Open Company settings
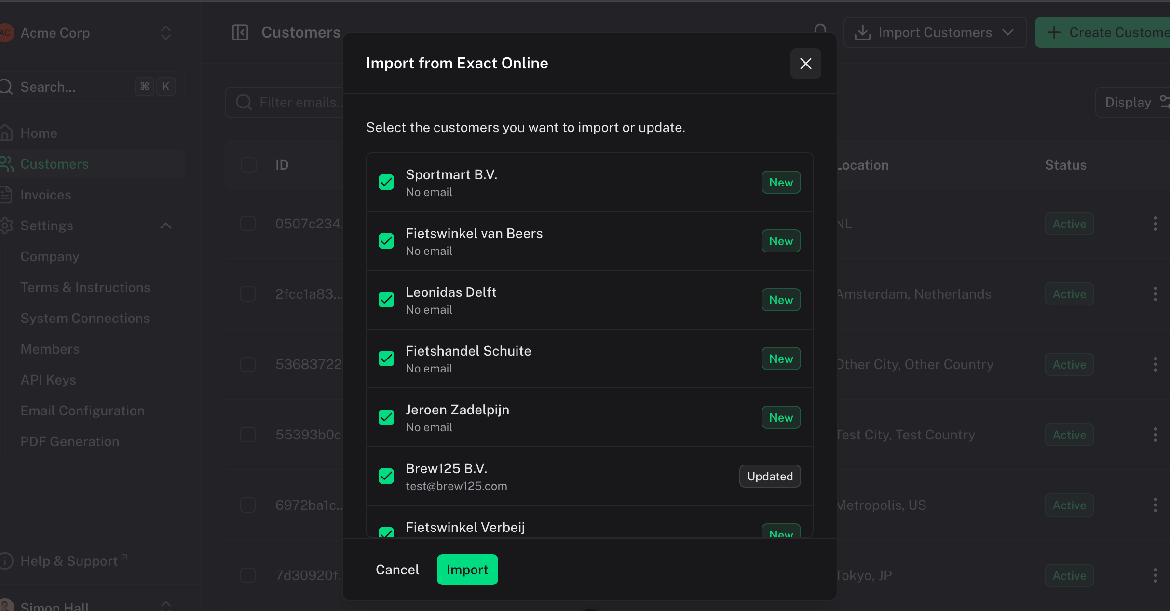 click(50, 256)
